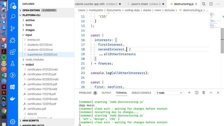This screenshot has width=224, height=126.
Task: Select the destructuring.js editor tab
Action: [183, 4]
